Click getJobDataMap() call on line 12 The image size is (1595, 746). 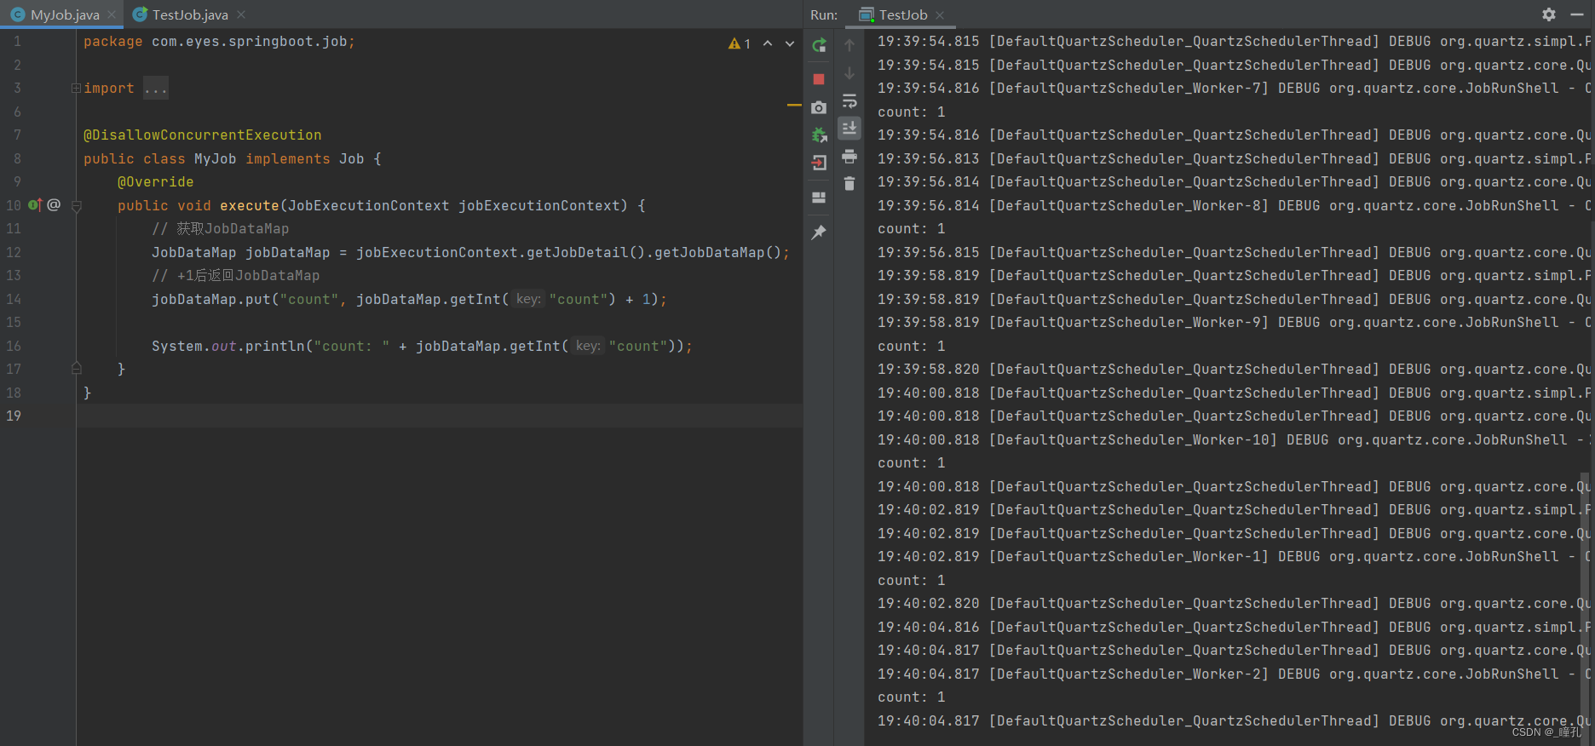pyautogui.click(x=718, y=253)
